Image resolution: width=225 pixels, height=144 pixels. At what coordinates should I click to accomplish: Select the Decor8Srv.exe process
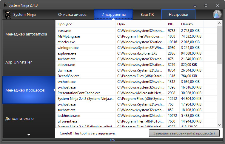[x=136, y=76]
